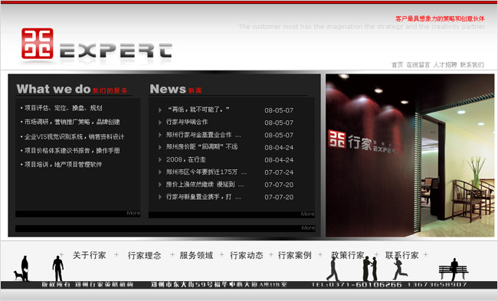Click More under the News list

click(307, 214)
